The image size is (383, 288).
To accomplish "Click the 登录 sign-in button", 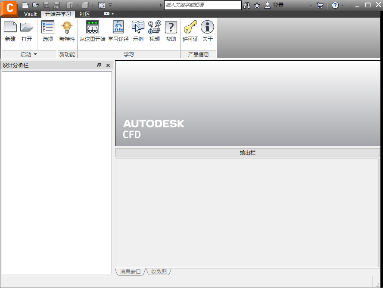I will pos(274,5).
